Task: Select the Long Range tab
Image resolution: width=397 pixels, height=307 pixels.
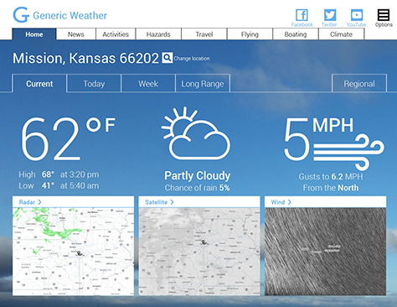Action: pyautogui.click(x=203, y=83)
